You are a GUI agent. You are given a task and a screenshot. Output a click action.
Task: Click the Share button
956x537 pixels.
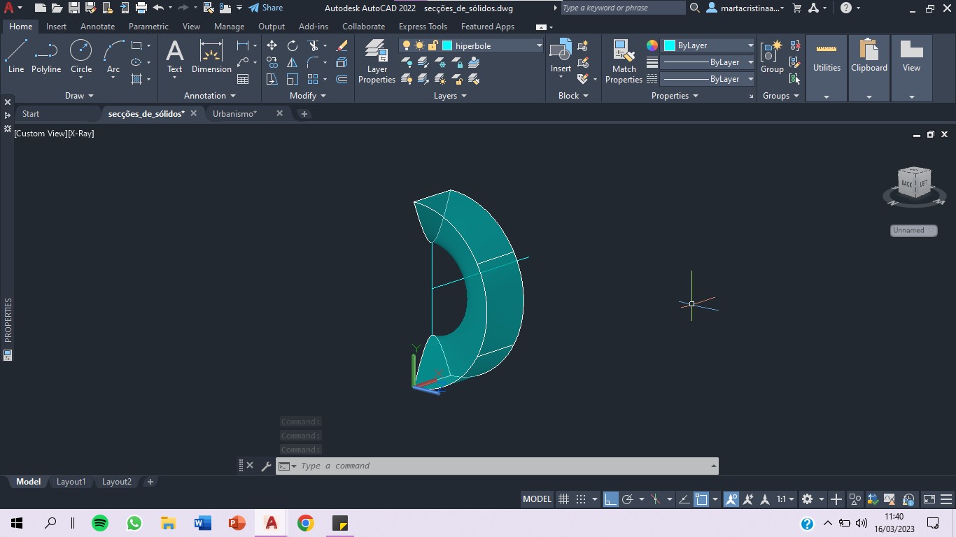click(266, 8)
